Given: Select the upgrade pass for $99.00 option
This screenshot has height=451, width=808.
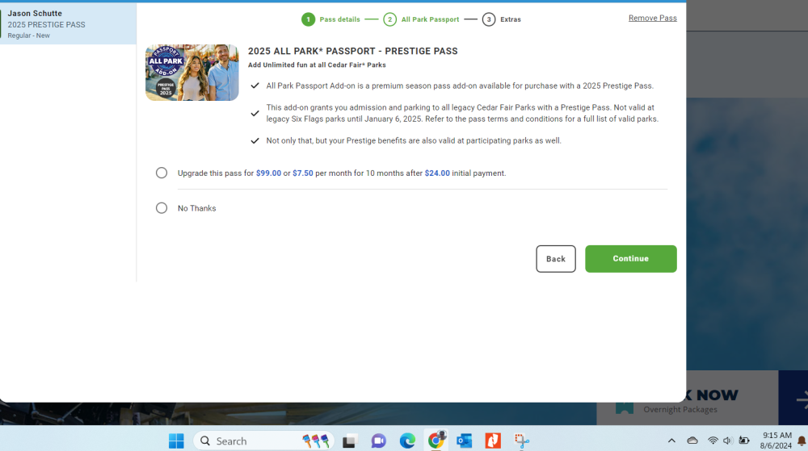Looking at the screenshot, I should [x=162, y=173].
